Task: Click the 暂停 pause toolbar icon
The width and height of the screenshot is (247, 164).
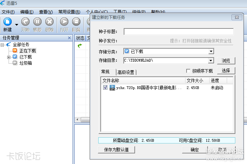Action: (x=37, y=22)
